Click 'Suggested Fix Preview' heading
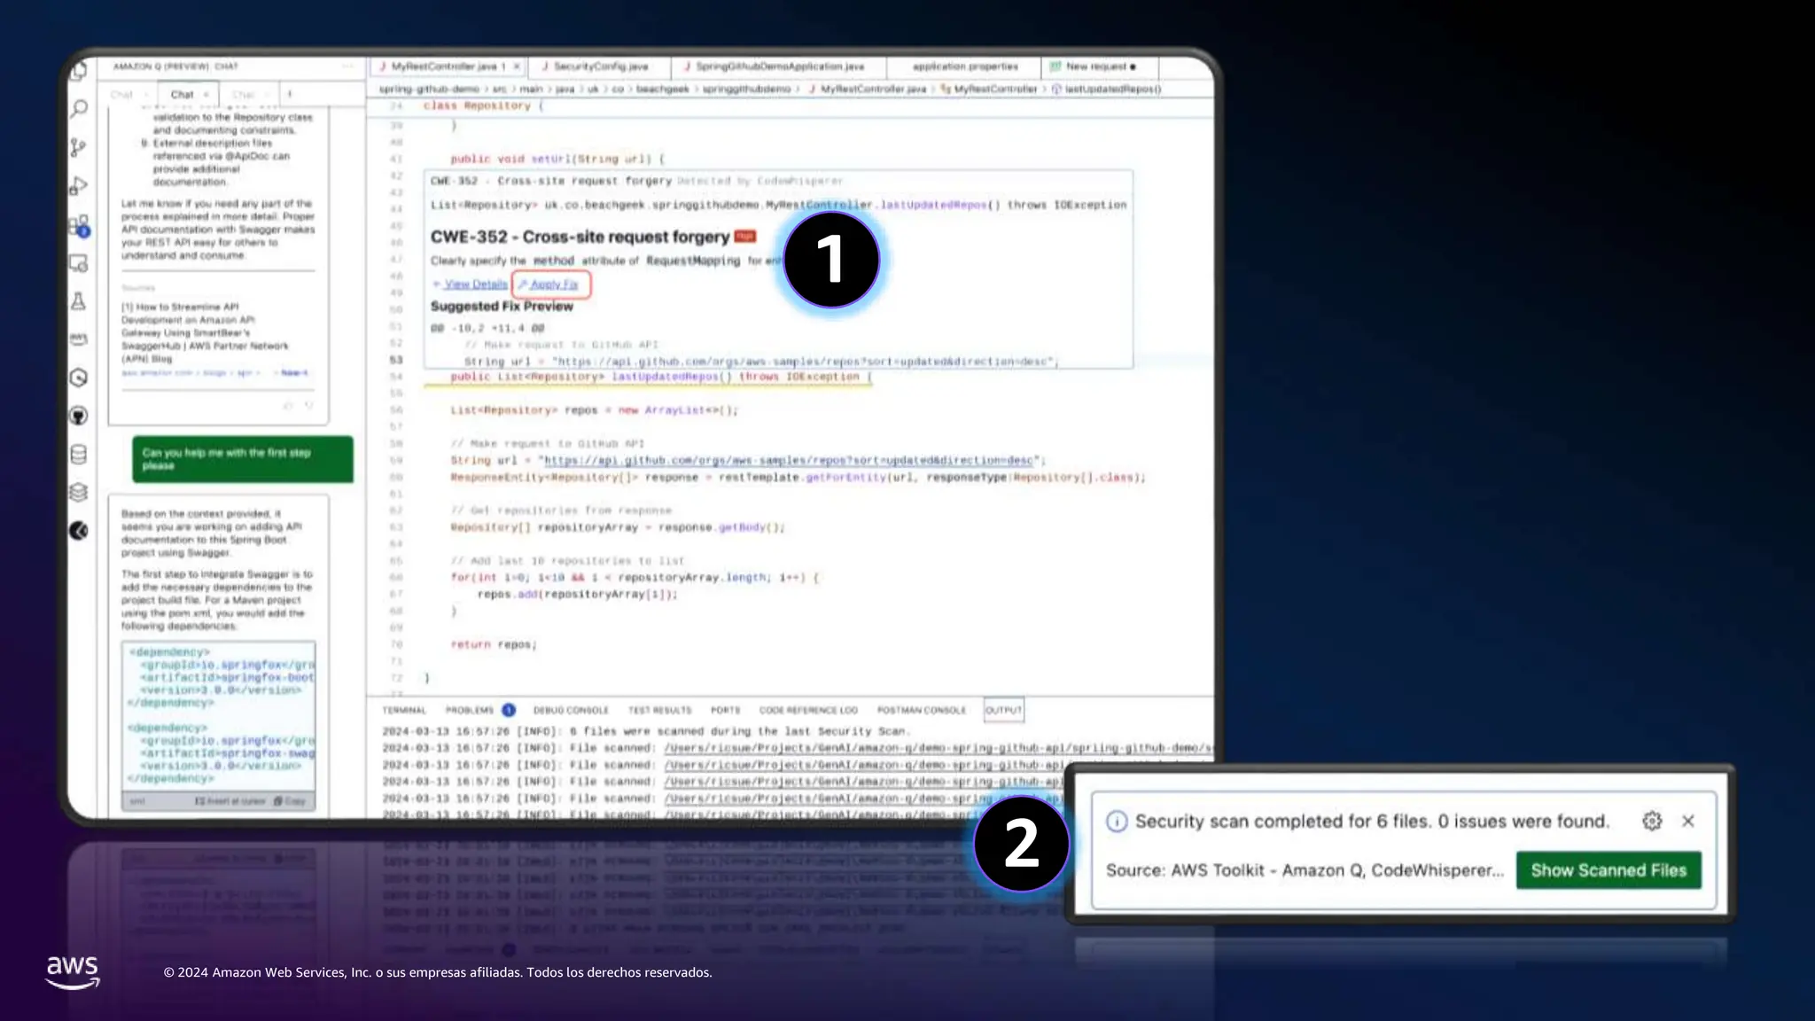Screen dimensions: 1815x1021 (502, 306)
